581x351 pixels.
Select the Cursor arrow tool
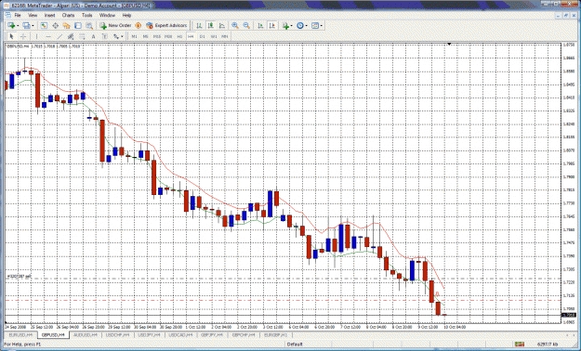(x=11, y=36)
